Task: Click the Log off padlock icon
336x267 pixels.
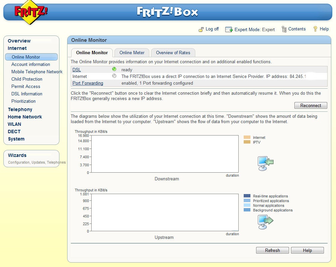Action: [201, 29]
